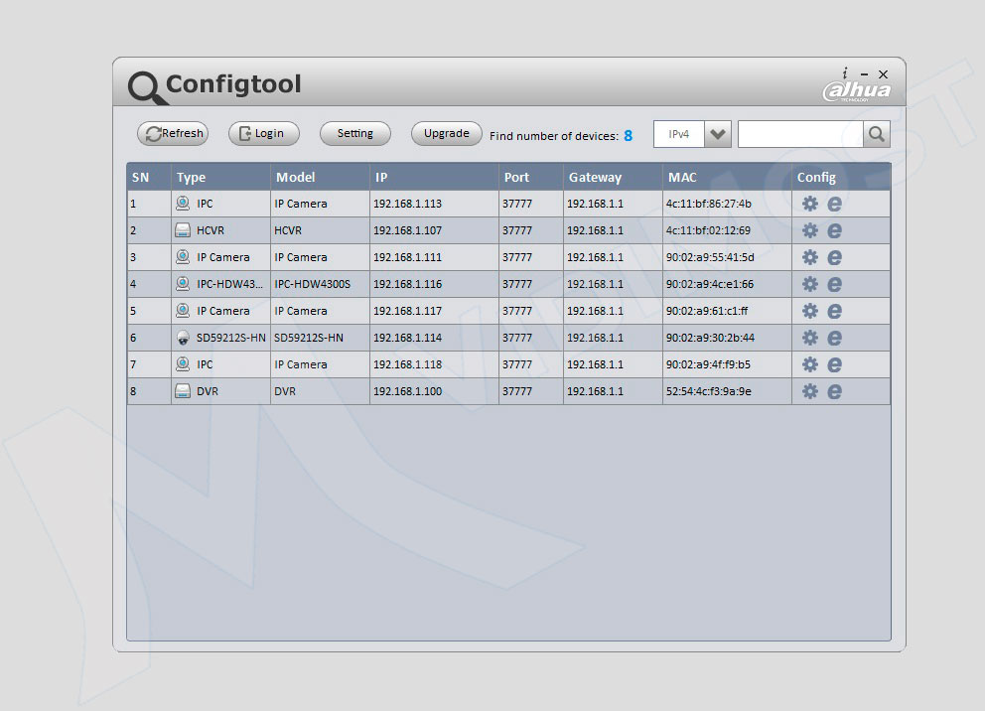985x711 pixels.
Task: Launch the web browser icon for the HCVR device
Action: pos(833,229)
